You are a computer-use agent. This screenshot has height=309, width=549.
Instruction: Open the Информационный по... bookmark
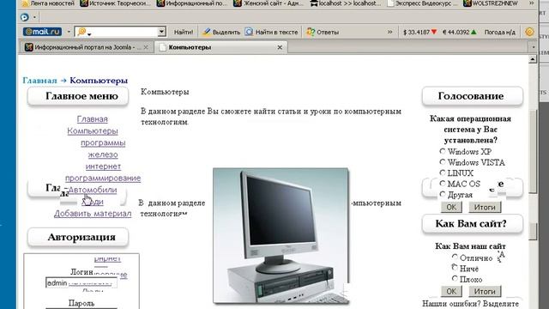pyautogui.click(x=192, y=3)
